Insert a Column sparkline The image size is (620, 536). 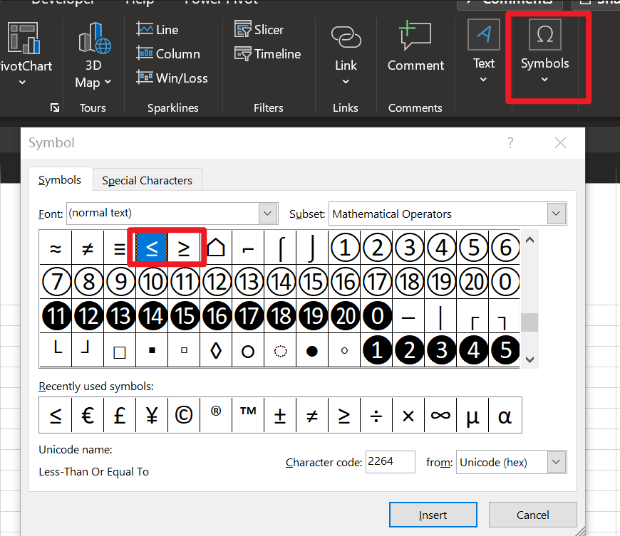(x=168, y=53)
